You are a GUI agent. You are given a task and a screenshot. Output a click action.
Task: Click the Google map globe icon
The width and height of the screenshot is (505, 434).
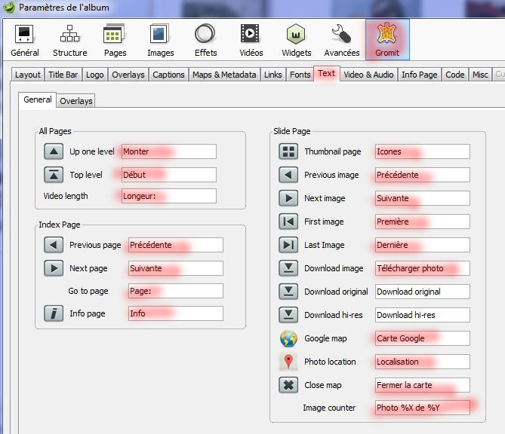(x=288, y=338)
